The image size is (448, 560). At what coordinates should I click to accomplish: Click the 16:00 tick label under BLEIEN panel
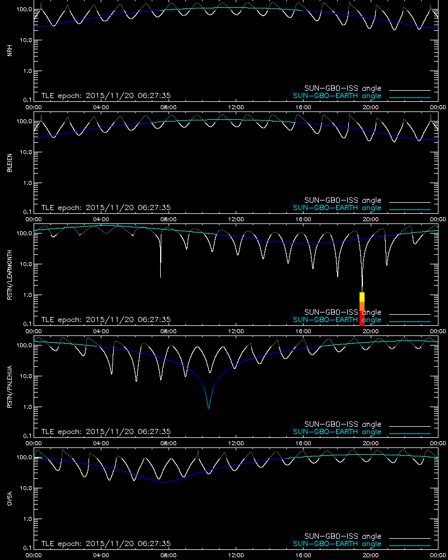[x=304, y=220]
